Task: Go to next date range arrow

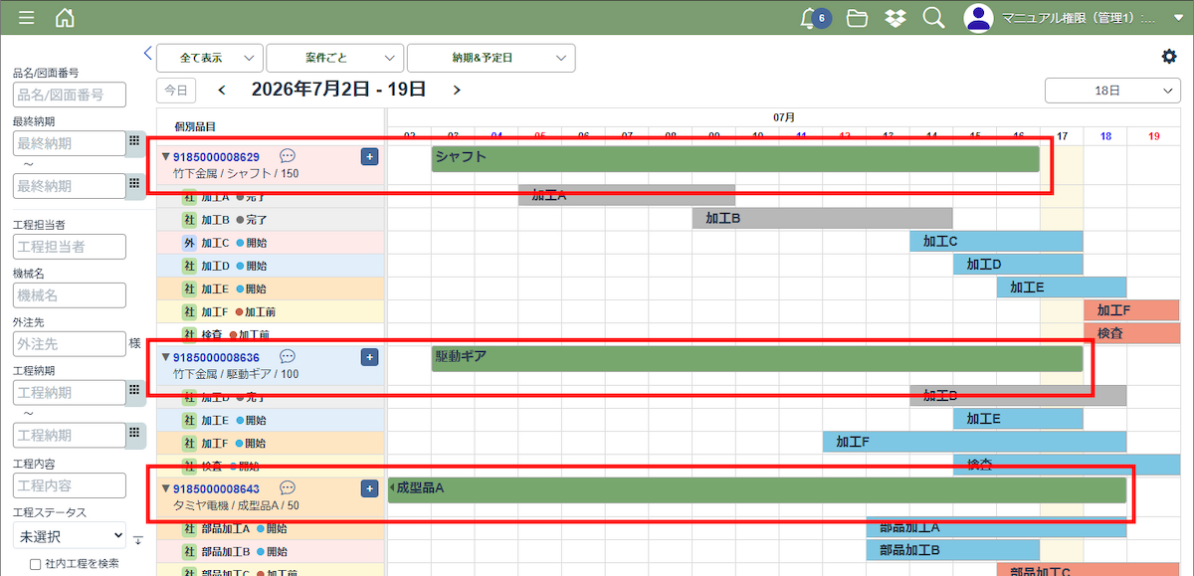Action: pos(457,90)
